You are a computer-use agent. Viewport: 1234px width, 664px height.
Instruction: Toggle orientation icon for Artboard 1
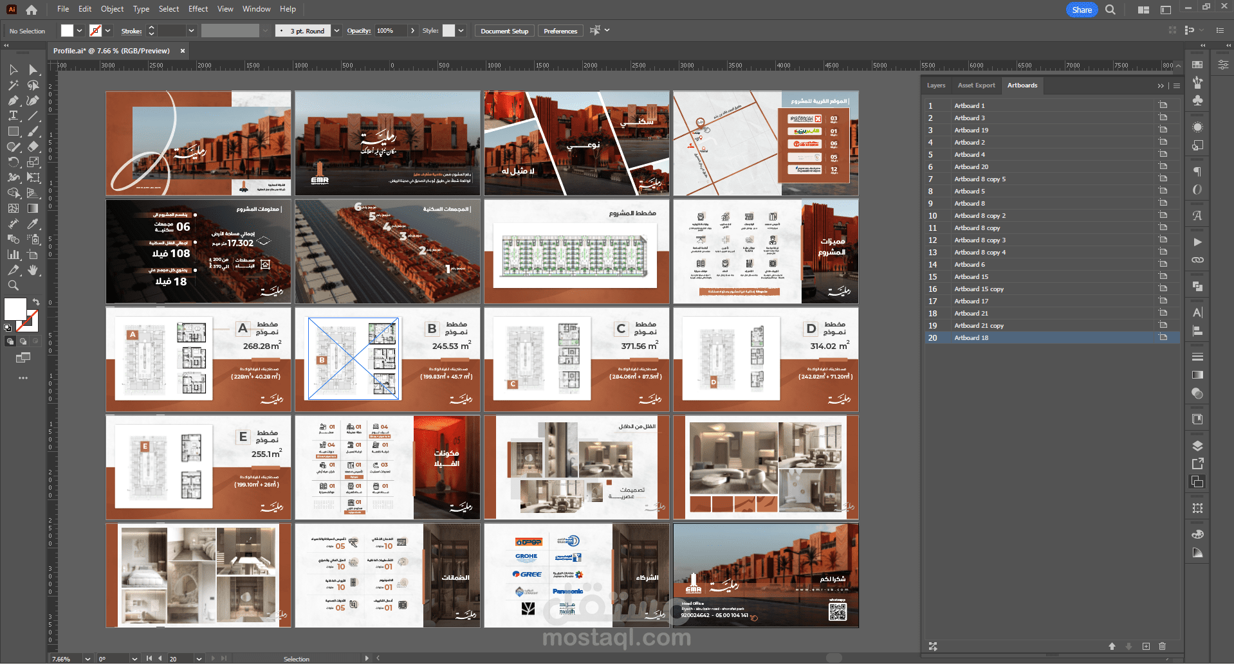[1163, 105]
